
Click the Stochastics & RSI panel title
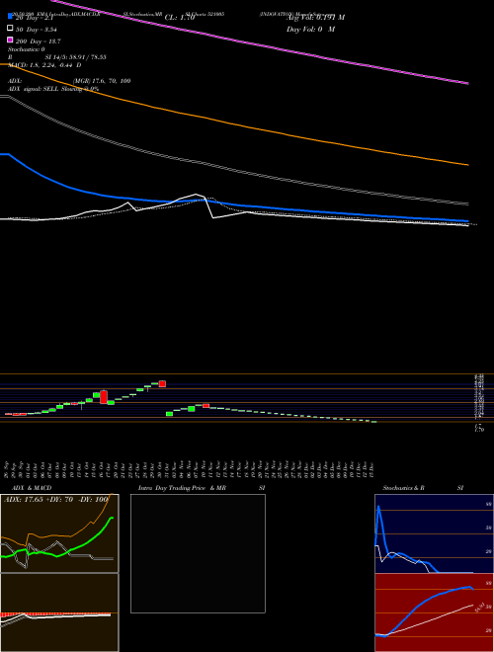pos(423,488)
